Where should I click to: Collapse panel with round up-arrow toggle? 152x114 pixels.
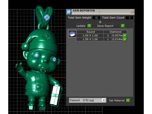pyautogui.click(x=100, y=22)
